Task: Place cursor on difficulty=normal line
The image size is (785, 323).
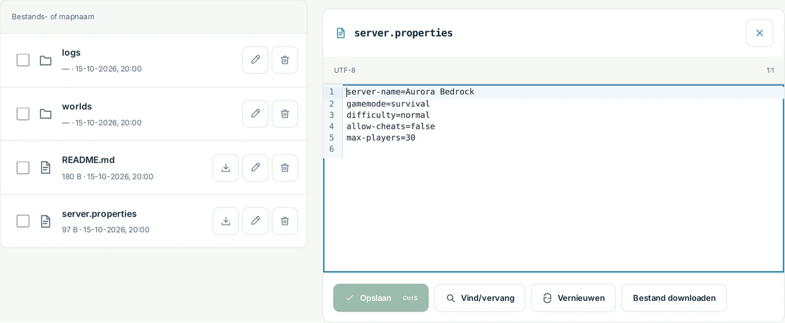Action: click(x=388, y=115)
